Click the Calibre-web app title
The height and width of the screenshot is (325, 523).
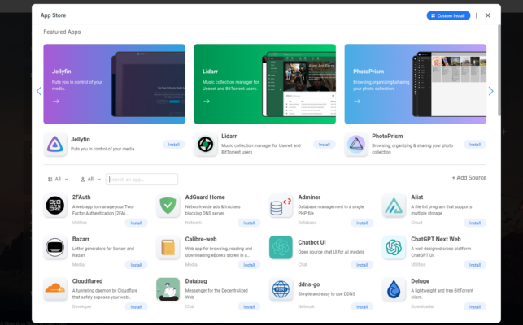coord(201,240)
